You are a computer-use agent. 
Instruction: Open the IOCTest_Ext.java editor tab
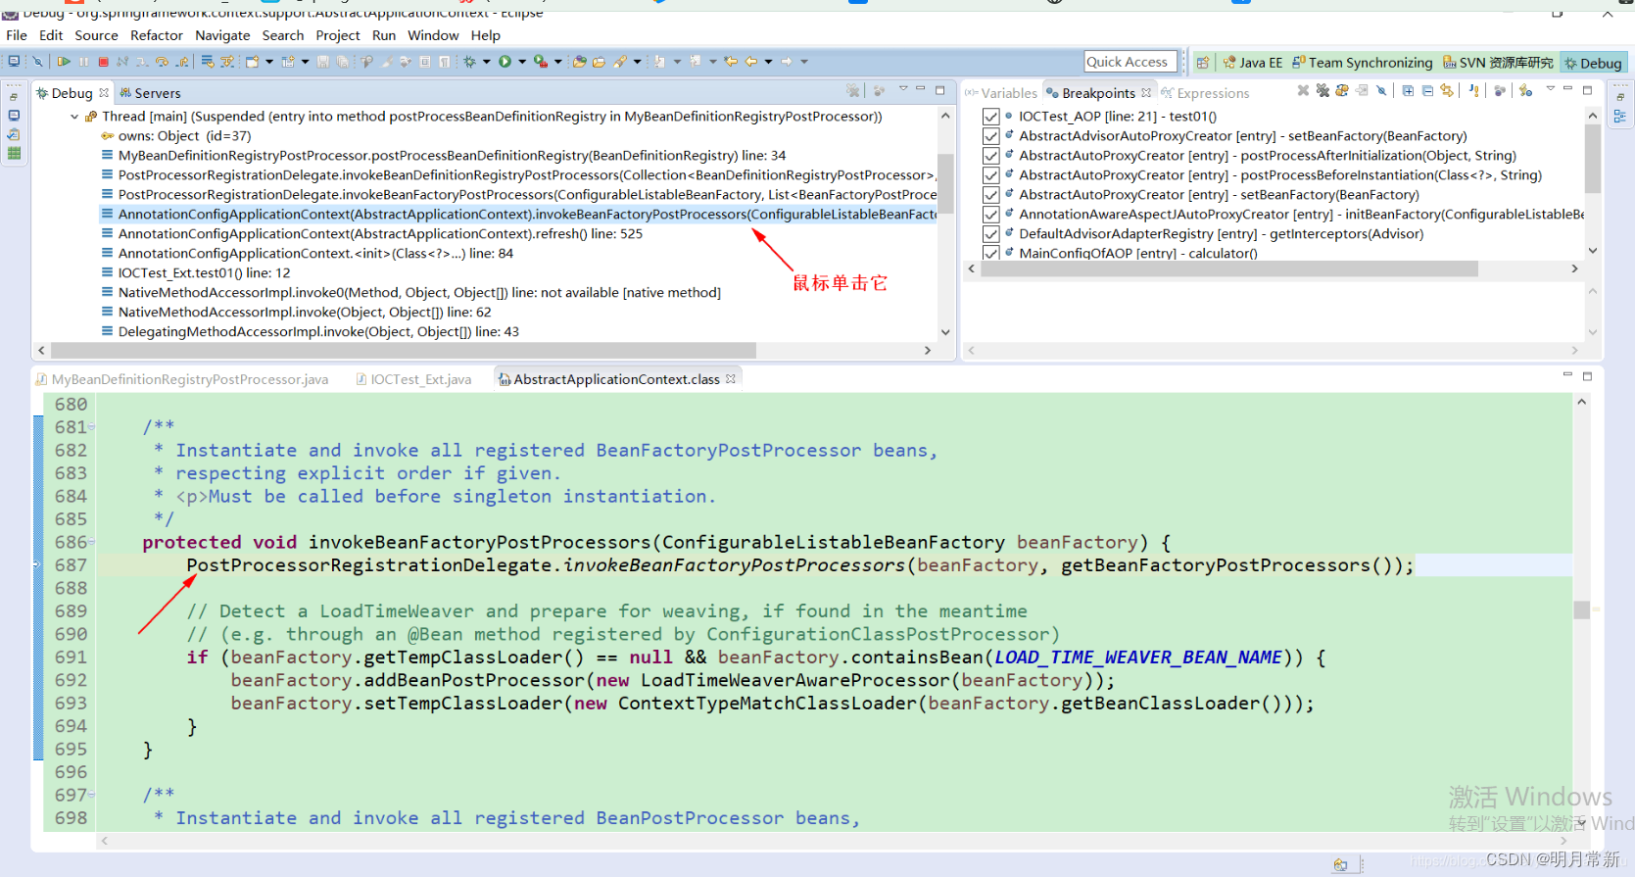(x=413, y=379)
